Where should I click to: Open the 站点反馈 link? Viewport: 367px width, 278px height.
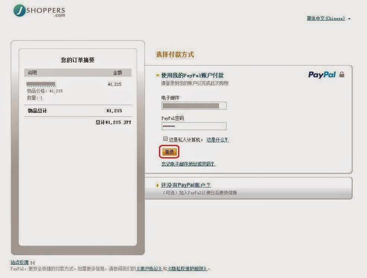(x=20, y=262)
